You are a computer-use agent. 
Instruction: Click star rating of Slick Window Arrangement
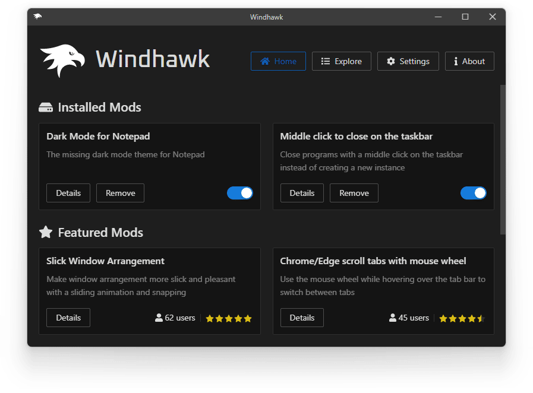pyautogui.click(x=229, y=319)
